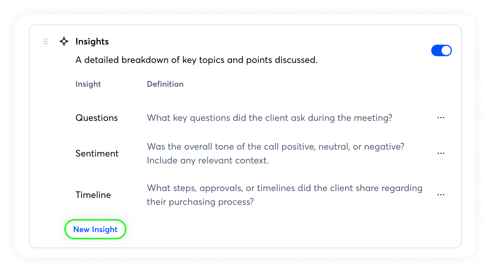
Task: Click the New Insight button
Action: click(95, 229)
